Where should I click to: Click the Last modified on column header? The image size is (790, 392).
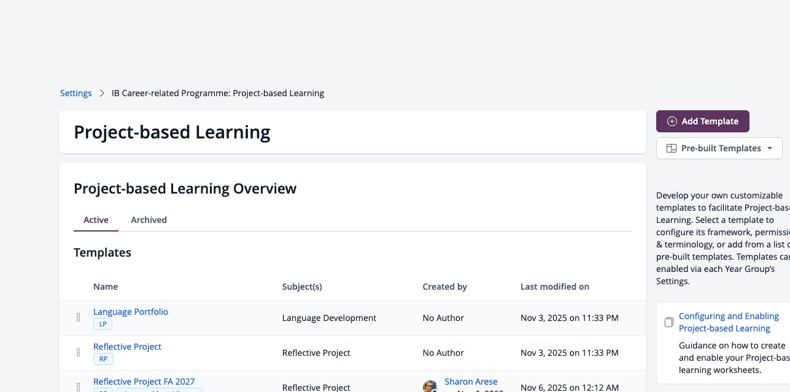[555, 287]
